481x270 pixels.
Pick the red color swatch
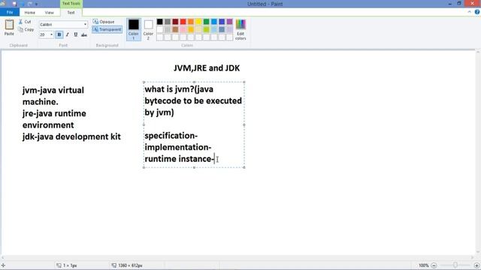tap(183, 22)
